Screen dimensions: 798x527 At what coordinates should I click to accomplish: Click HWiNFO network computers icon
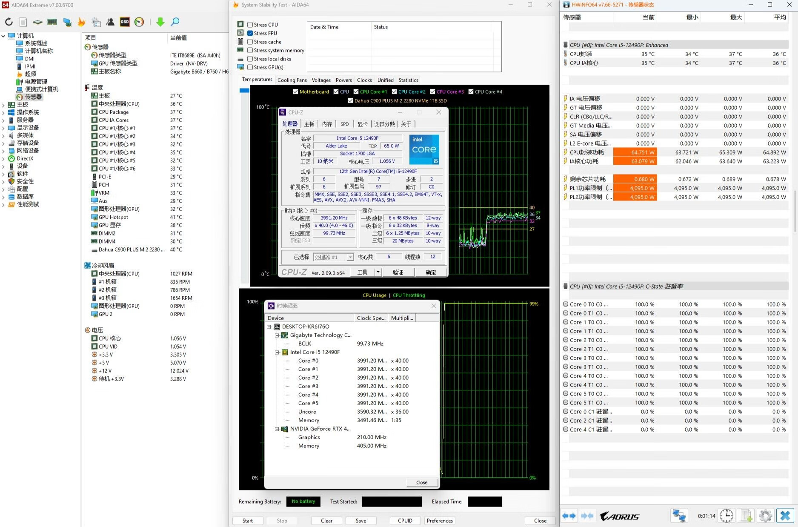point(679,516)
